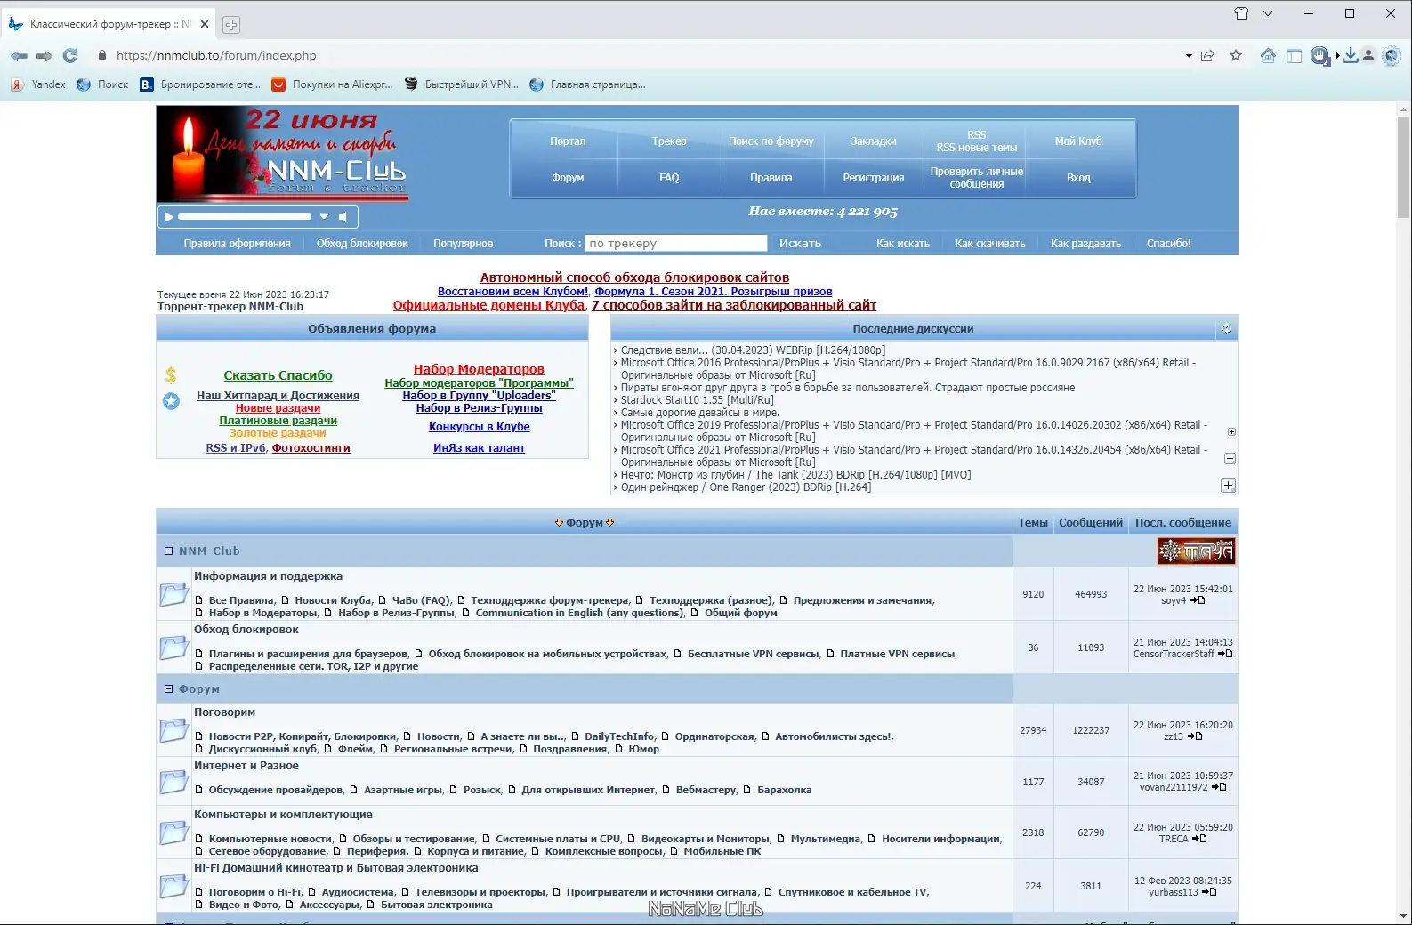The image size is (1412, 925).
Task: Open the audio player dropdown arrow
Action: point(324,216)
